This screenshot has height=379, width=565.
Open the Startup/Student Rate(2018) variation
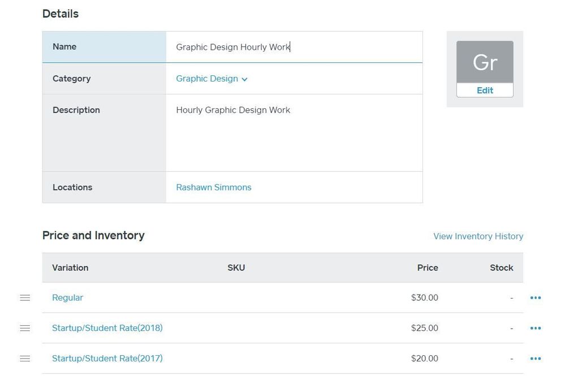(107, 328)
